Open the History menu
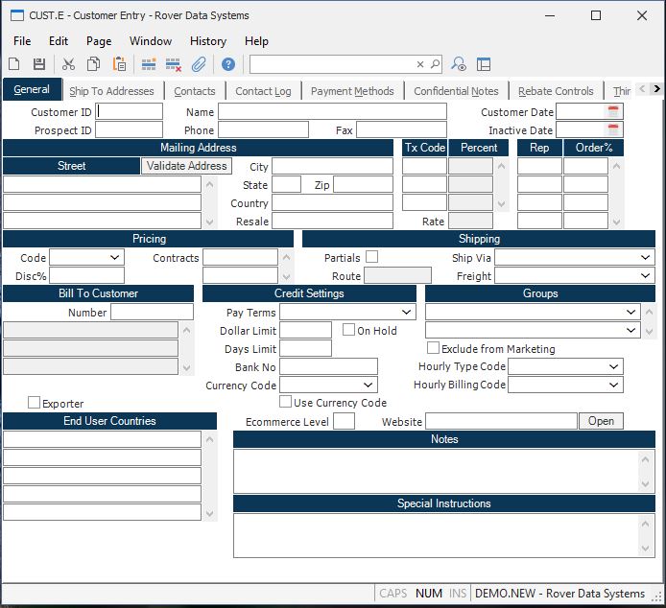 [207, 41]
